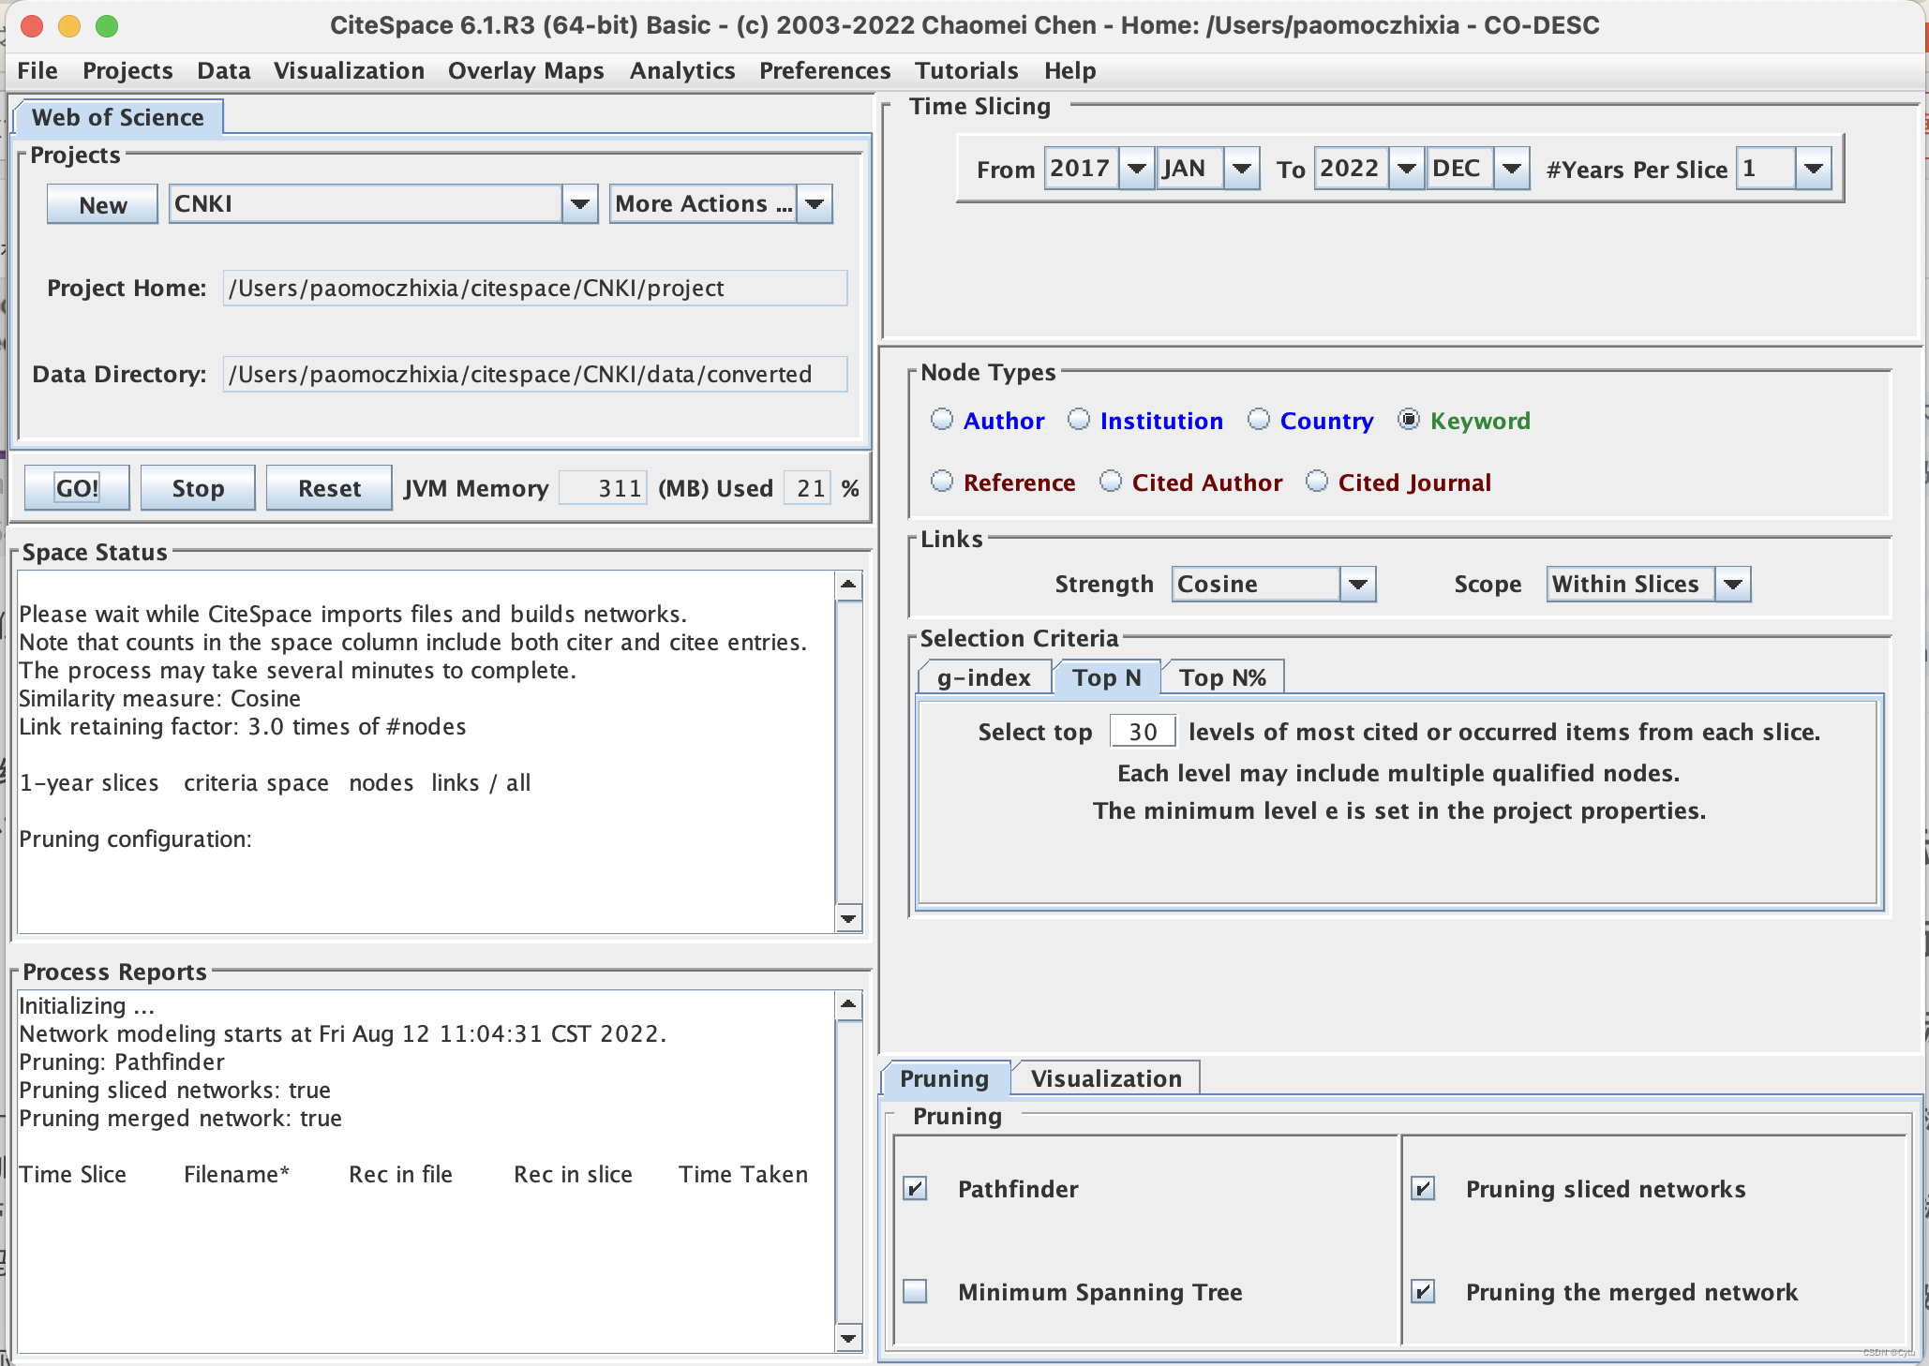Click the Select top 30 input field
The height and width of the screenshot is (1366, 1929).
[1142, 732]
